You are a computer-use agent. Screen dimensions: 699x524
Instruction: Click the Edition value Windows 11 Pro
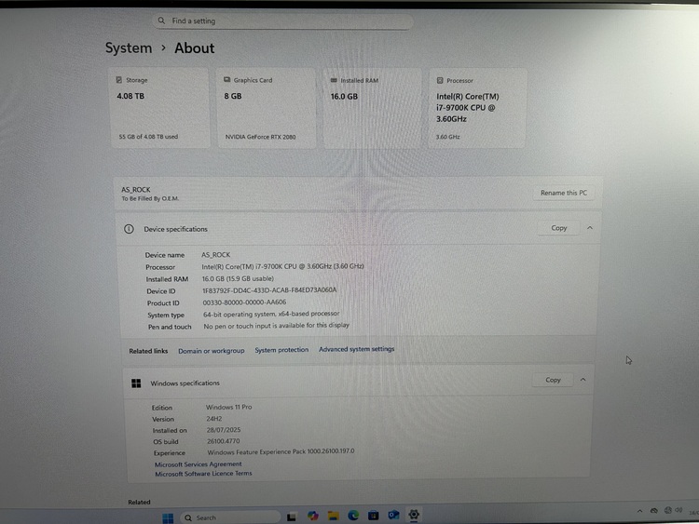point(228,407)
